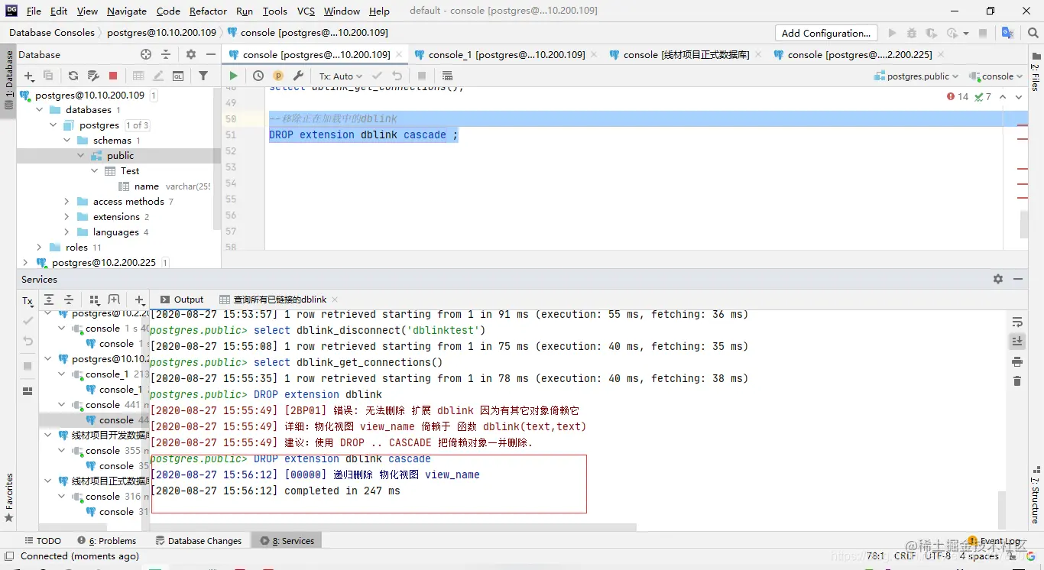The image size is (1044, 570).
Task: Expand the postgres@10.2.200.225 data source
Action: [x=25, y=262]
